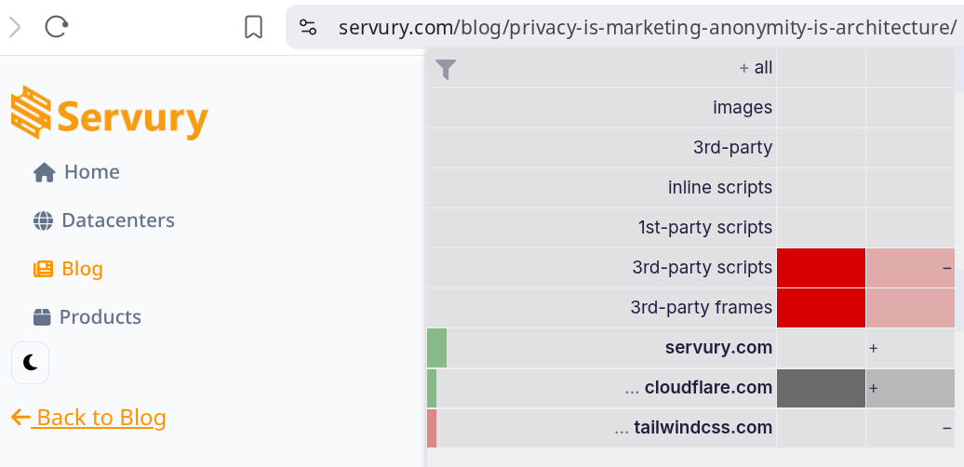Click the filter funnel icon
The width and height of the screenshot is (964, 467).
pos(447,69)
